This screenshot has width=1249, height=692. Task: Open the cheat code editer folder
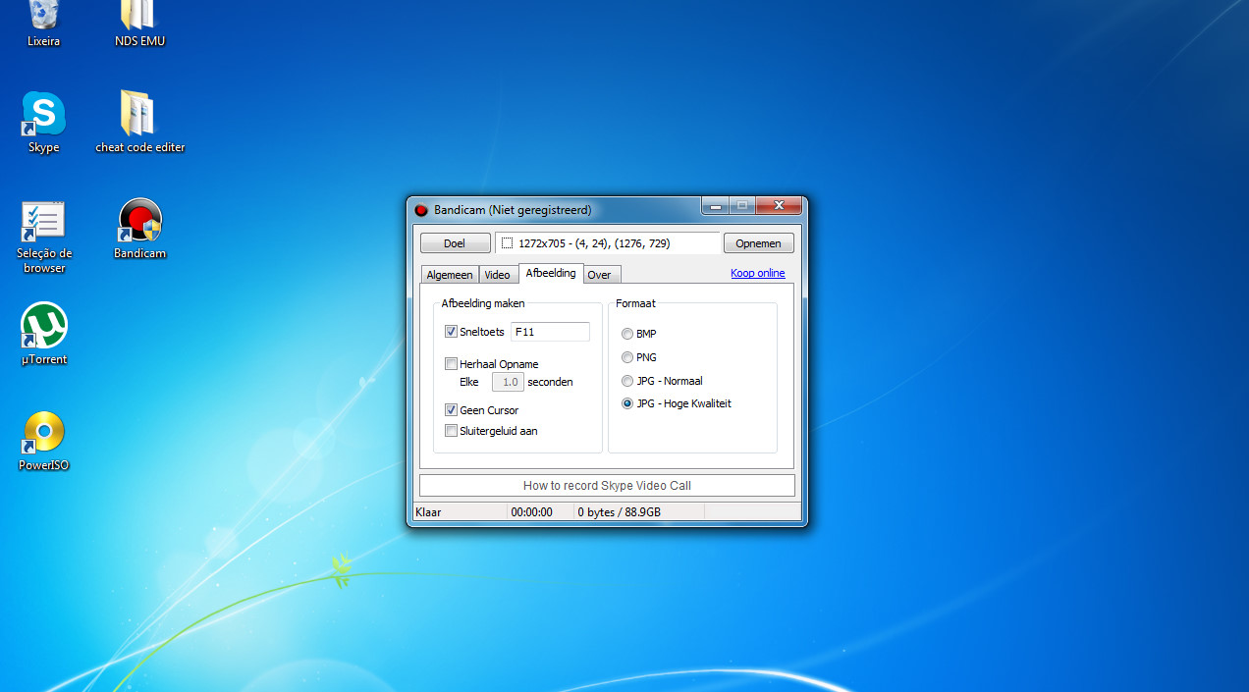(139, 121)
